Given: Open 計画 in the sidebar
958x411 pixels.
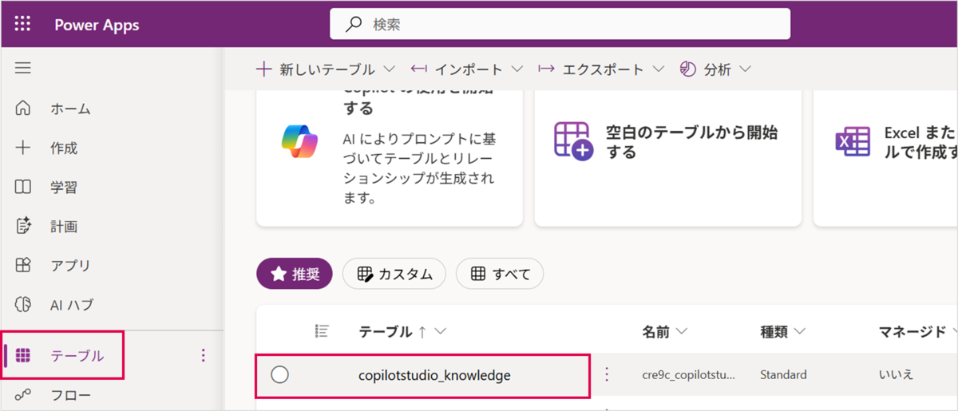Looking at the screenshot, I should [64, 226].
